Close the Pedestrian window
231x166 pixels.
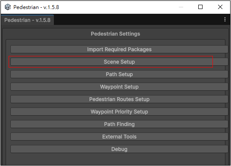coord(220,7)
